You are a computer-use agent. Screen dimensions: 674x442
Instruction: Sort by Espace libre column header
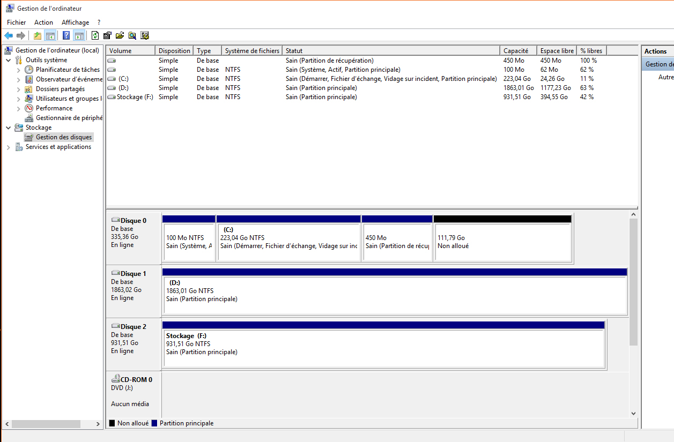[x=557, y=51]
